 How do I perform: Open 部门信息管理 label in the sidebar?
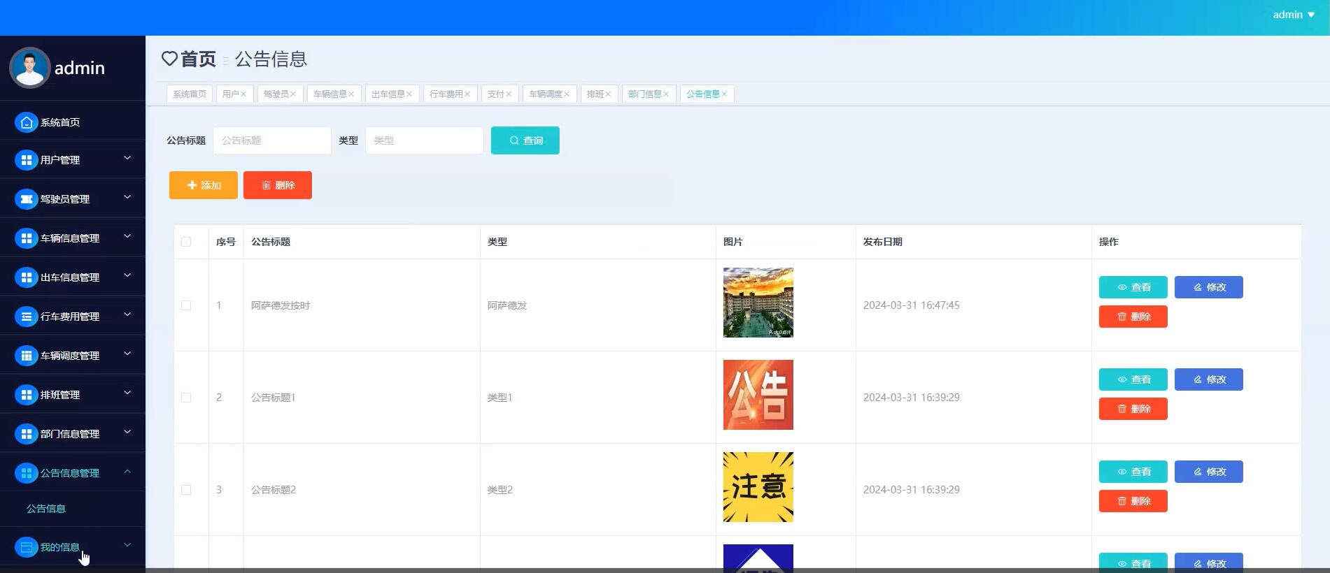tap(70, 434)
